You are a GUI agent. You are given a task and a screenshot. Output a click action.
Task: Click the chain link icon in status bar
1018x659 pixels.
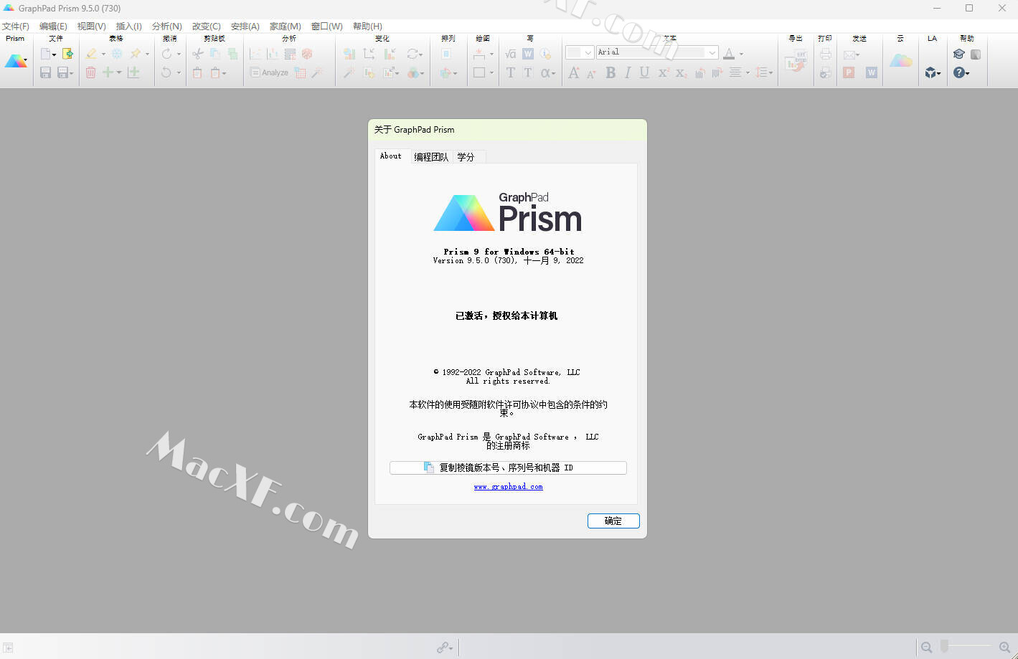pyautogui.click(x=443, y=648)
